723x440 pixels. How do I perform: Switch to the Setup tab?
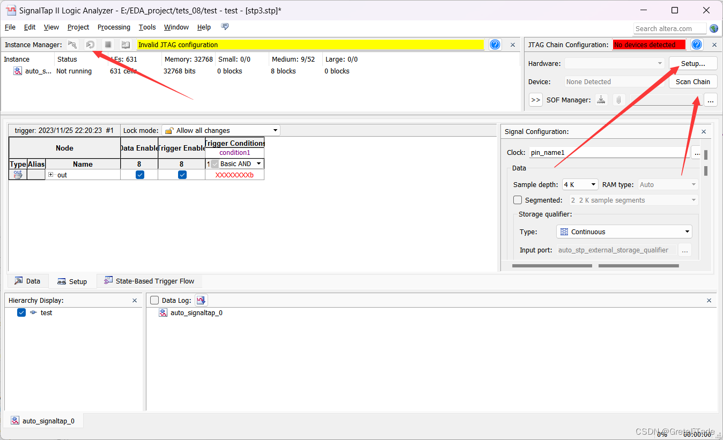72,281
